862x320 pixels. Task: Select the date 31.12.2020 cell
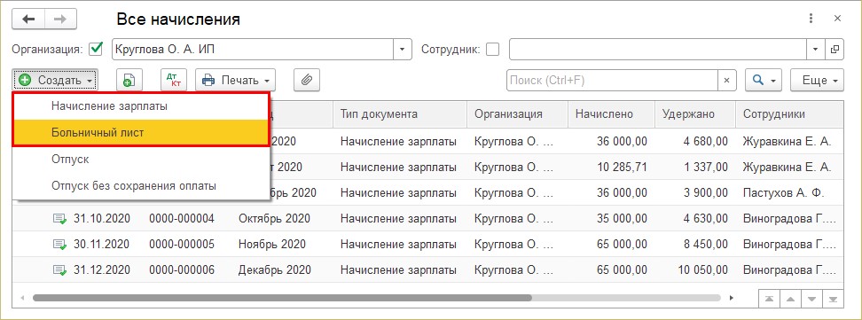(102, 270)
